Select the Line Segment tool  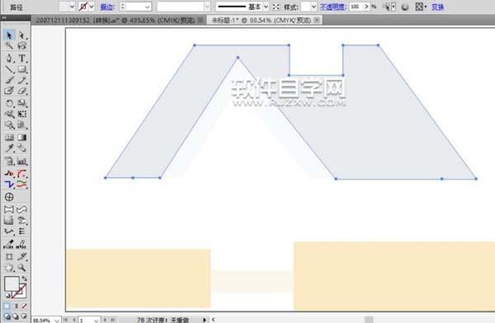pyautogui.click(x=9, y=69)
